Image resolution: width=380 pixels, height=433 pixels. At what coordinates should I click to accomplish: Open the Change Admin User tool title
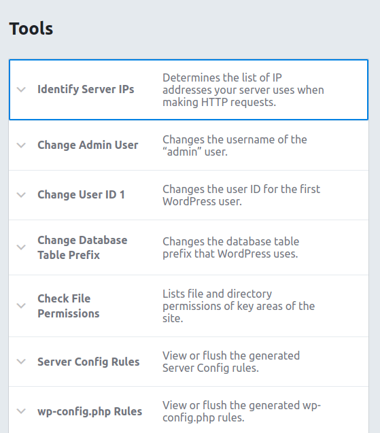[88, 145]
